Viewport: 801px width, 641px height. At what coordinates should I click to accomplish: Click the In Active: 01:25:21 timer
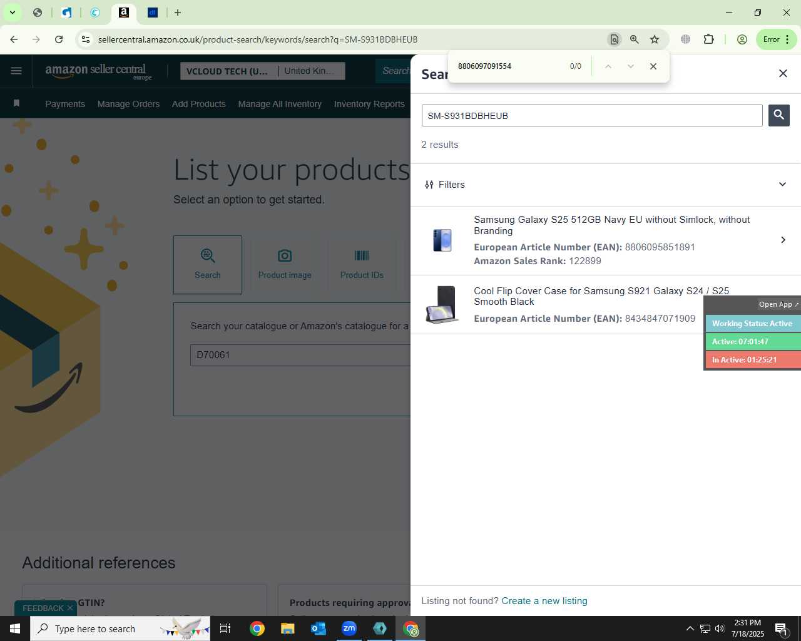point(753,360)
